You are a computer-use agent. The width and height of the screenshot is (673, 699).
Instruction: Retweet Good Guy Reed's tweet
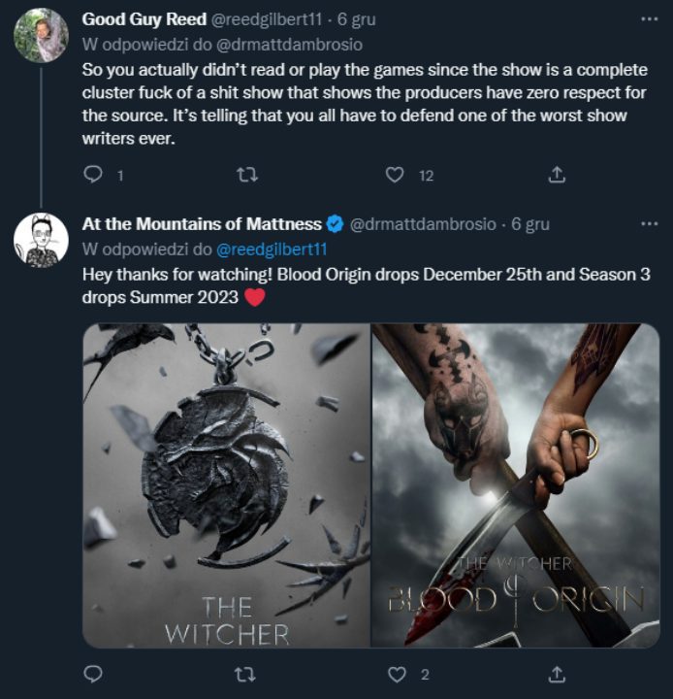coord(247,175)
